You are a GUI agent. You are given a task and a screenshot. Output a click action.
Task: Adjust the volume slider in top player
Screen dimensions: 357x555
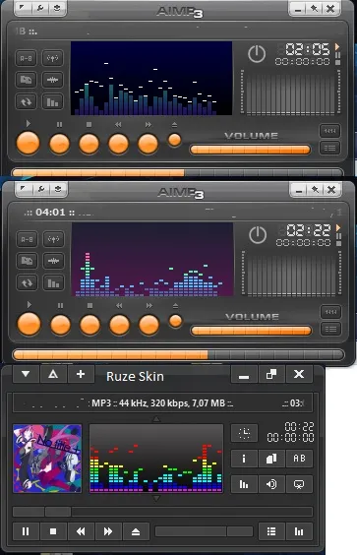point(250,150)
